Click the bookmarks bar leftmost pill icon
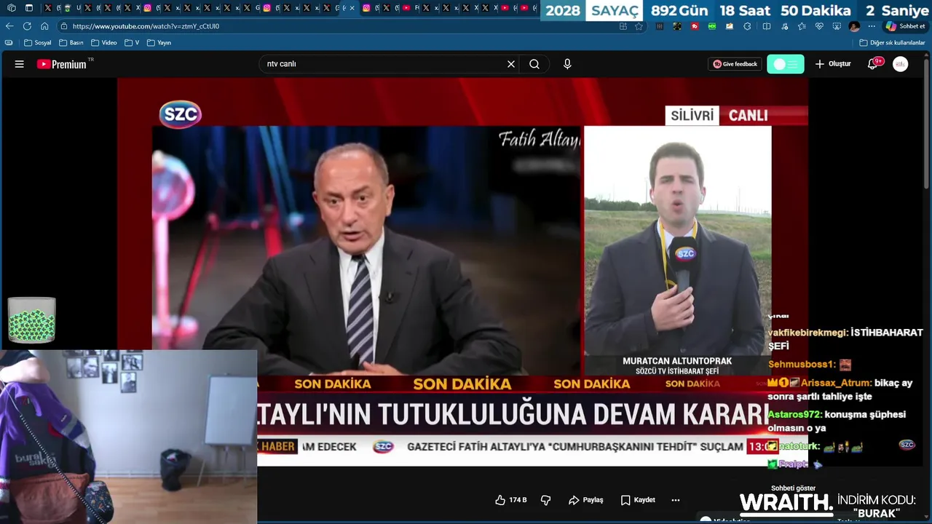 [x=9, y=43]
